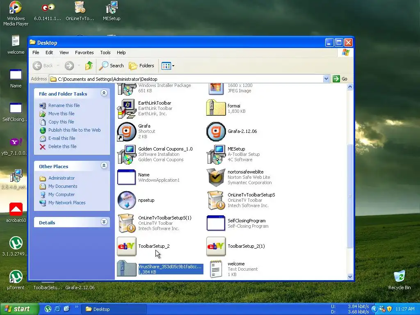Select the Golden Corral Coupons_1.0 installer icon
Viewport: 420px width, 315px height.
click(127, 155)
